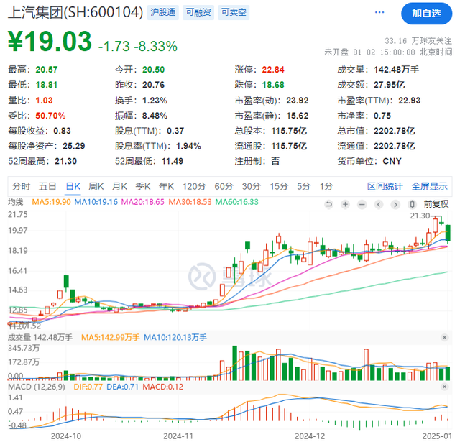Click the 33.16 万球友关注 followers text

pos(418,41)
